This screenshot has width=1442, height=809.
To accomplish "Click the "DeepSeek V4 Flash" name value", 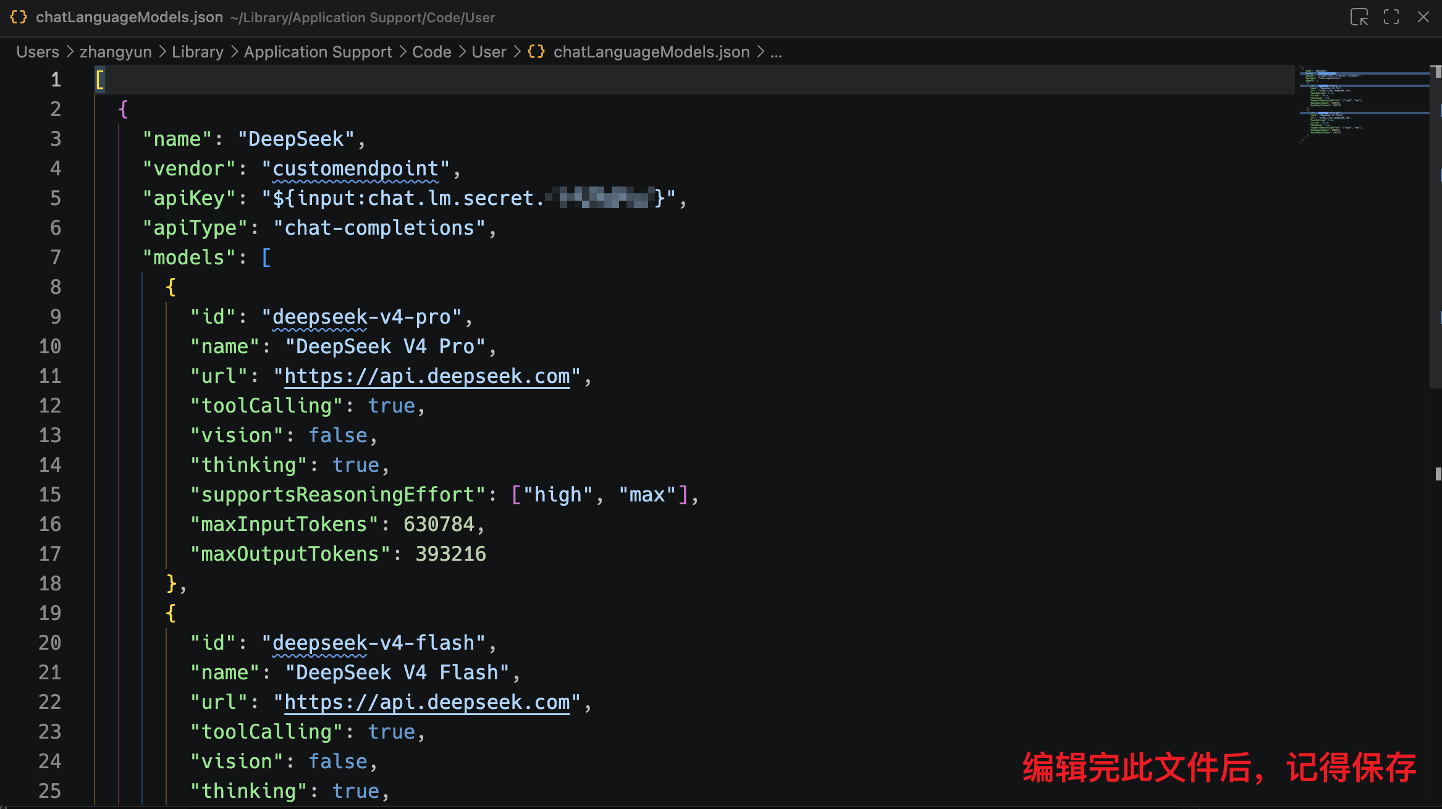I will coord(397,673).
